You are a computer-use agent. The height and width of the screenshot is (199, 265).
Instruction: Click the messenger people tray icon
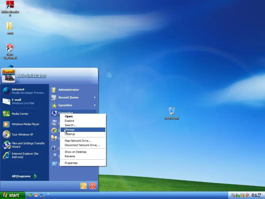(x=233, y=195)
